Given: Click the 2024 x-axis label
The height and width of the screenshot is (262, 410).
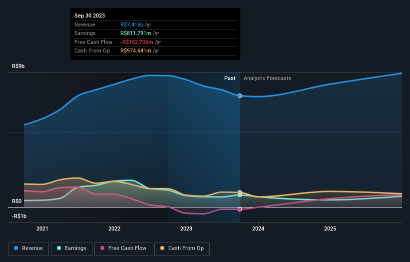Looking at the screenshot, I should click(258, 229).
